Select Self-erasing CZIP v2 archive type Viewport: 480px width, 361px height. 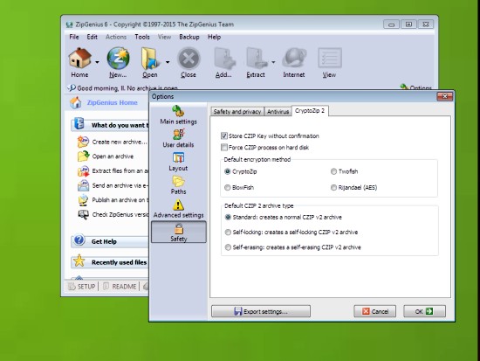click(228, 247)
